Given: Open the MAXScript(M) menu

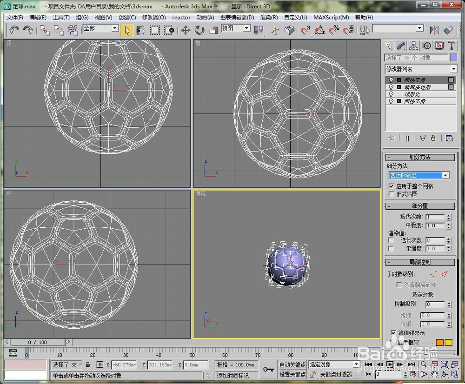Looking at the screenshot, I should pos(331,18).
